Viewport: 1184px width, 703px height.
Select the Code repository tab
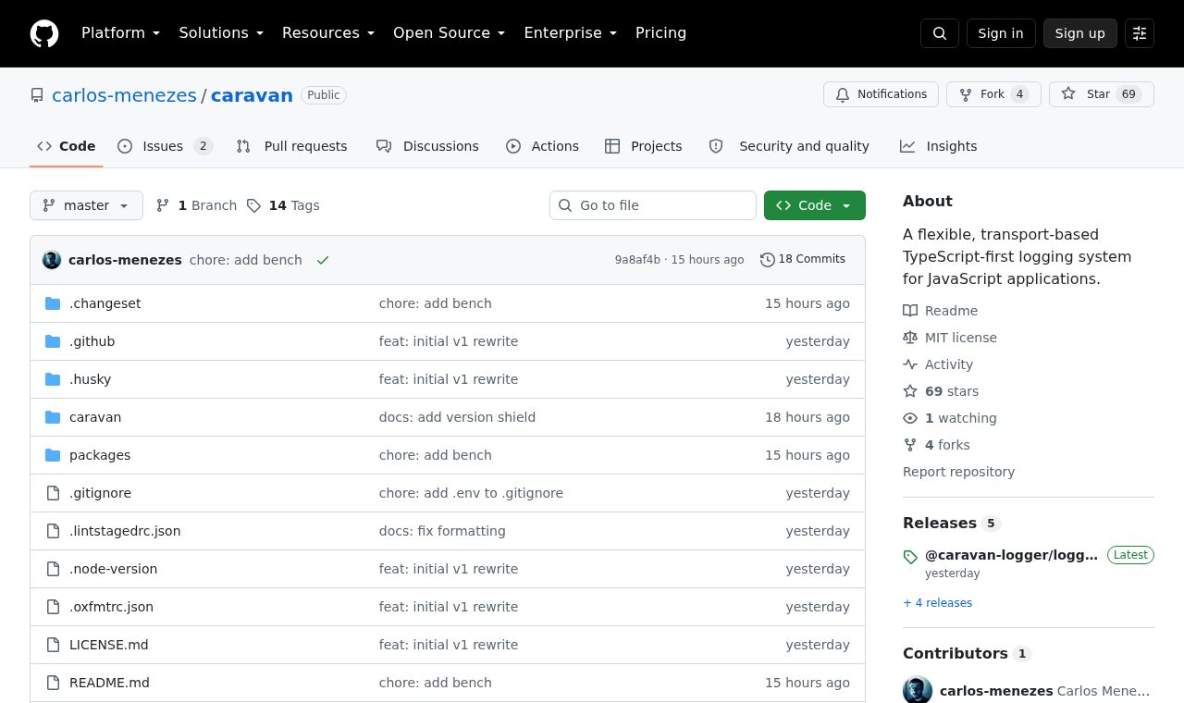(67, 146)
